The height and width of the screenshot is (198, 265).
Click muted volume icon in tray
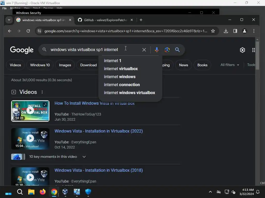pyautogui.click(x=233, y=192)
